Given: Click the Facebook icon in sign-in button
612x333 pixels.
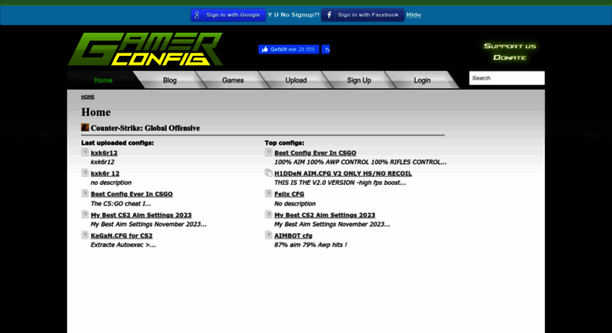Looking at the screenshot, I should [329, 15].
